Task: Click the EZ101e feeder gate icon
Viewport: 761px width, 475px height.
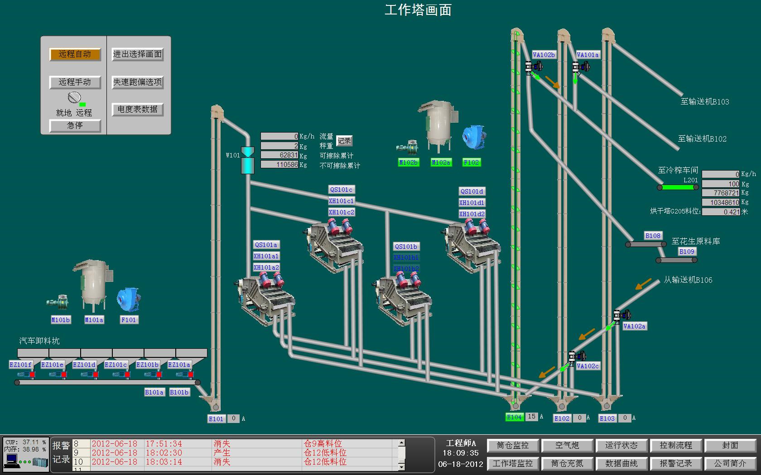Action: pos(58,375)
